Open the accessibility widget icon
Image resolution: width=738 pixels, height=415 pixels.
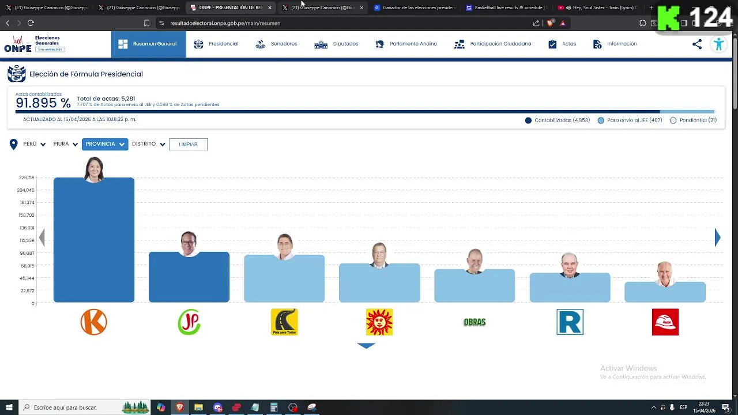[718, 44]
